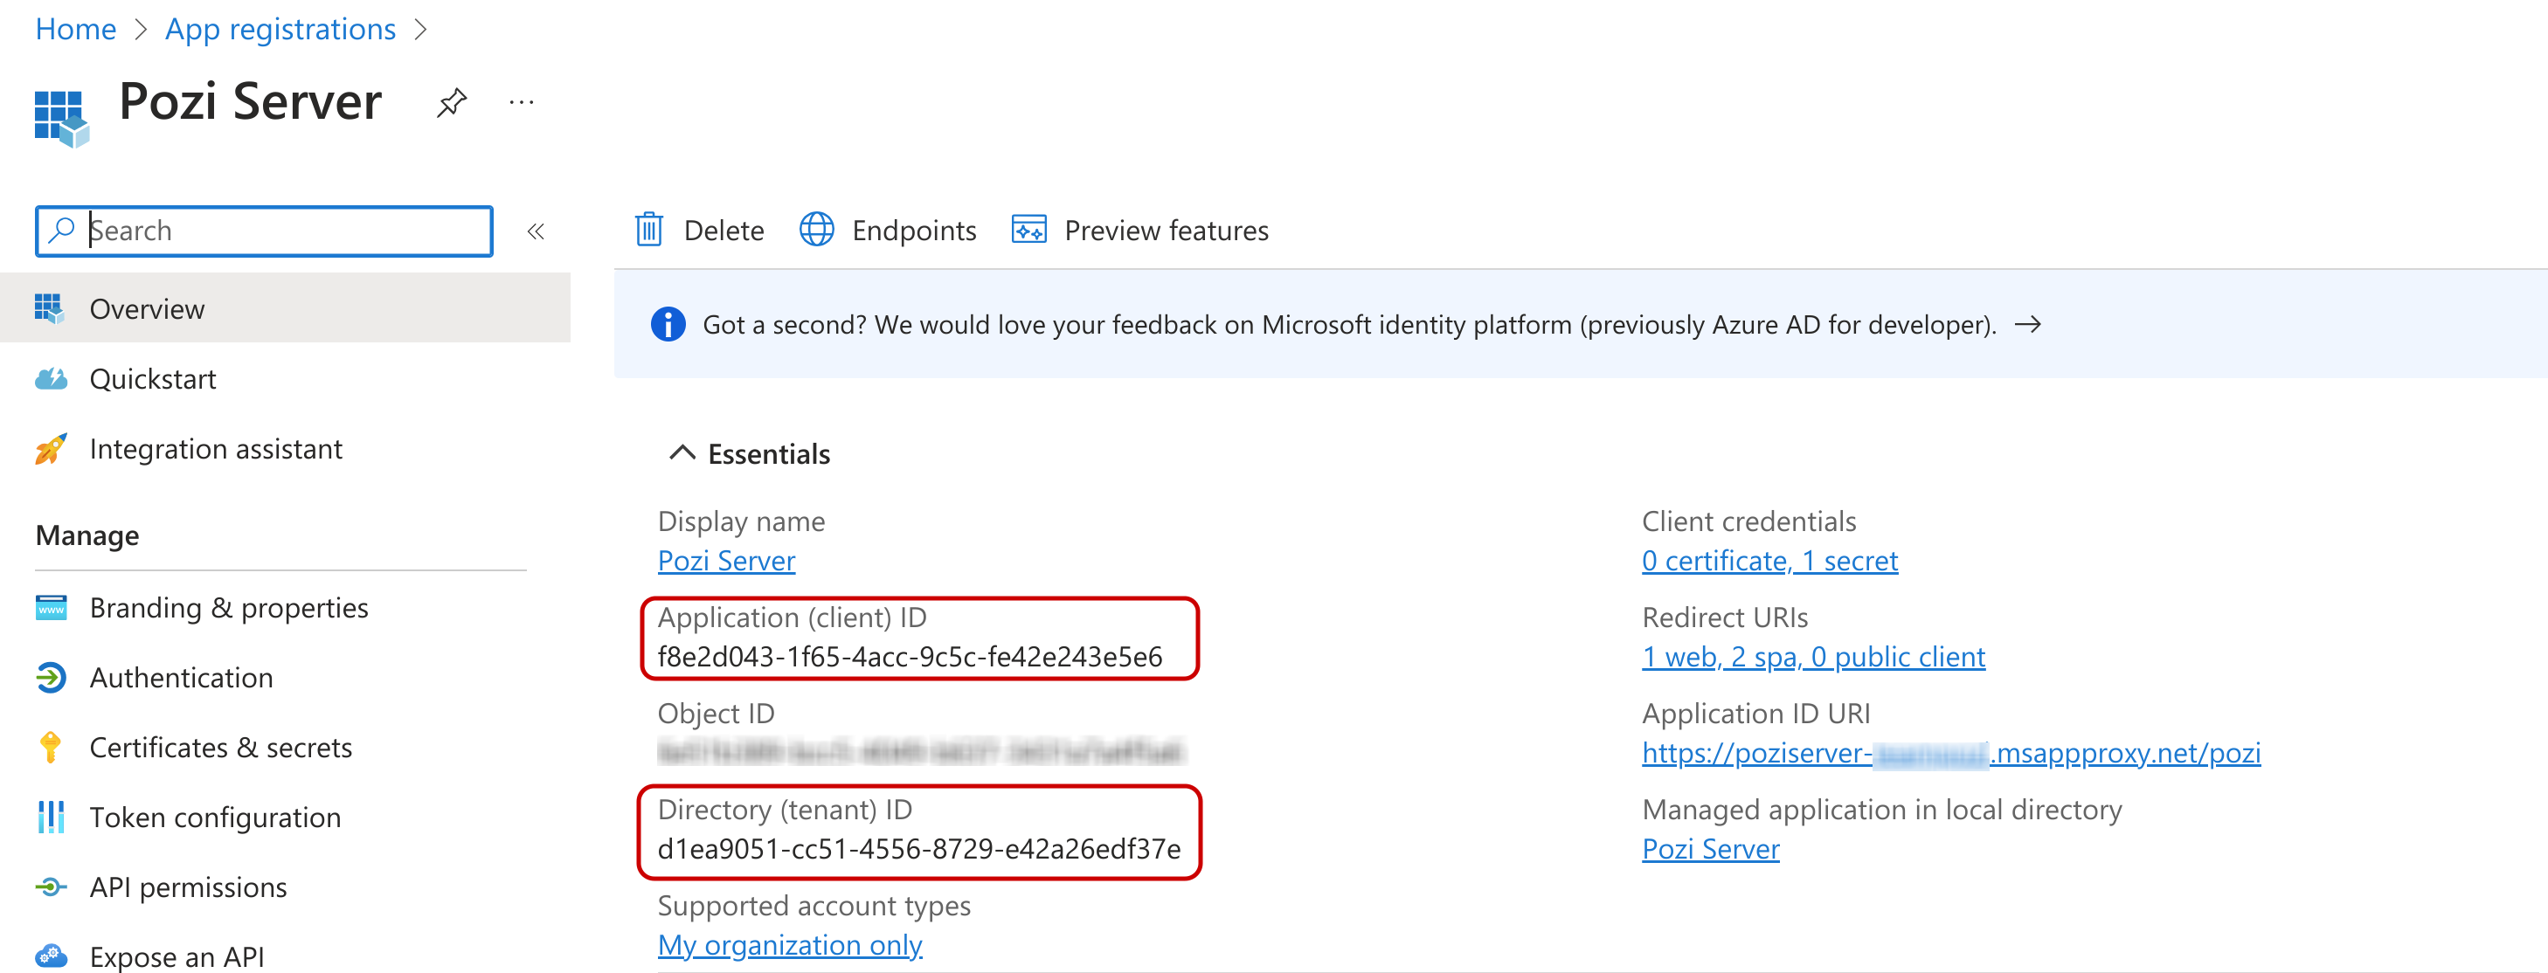Click the blue info icon in banner
This screenshot has width=2548, height=973.
(x=668, y=324)
